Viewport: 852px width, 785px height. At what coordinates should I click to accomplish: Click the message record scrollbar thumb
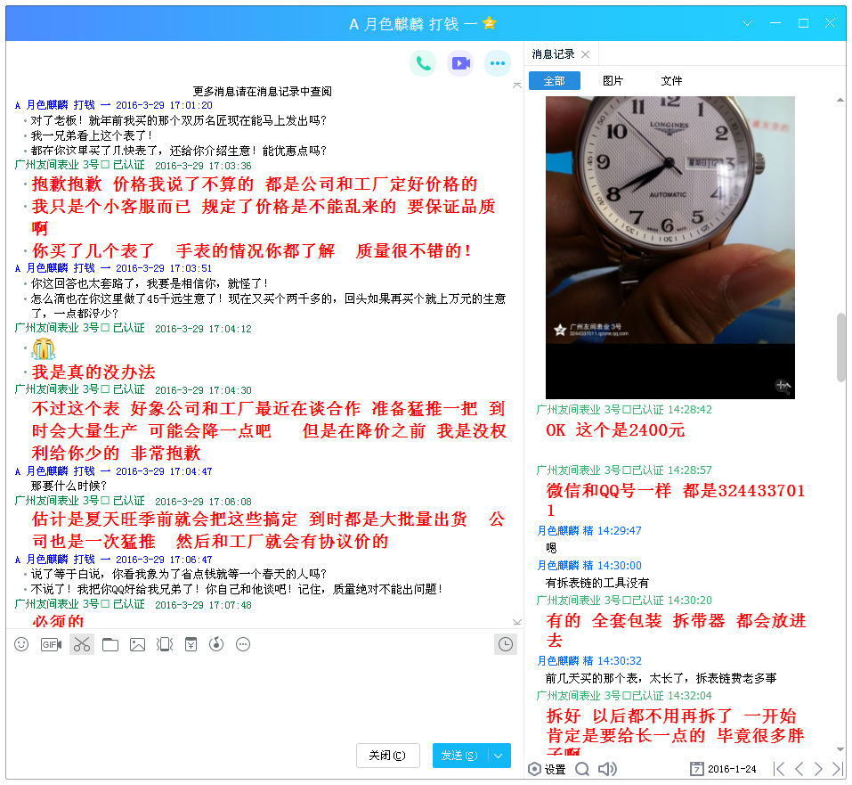pyautogui.click(x=840, y=348)
